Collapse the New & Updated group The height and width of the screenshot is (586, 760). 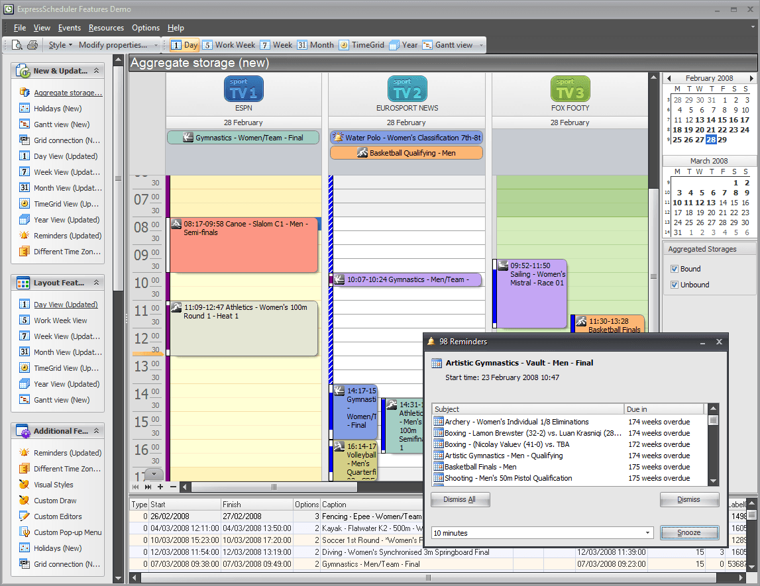(x=97, y=71)
